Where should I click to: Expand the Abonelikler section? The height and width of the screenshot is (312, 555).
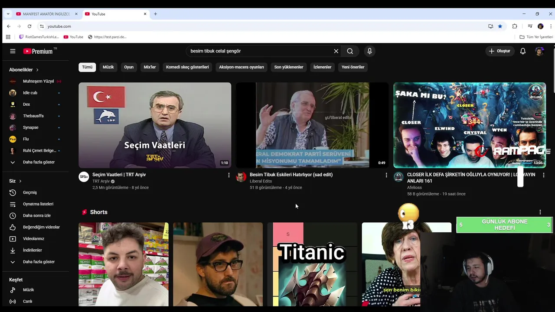pyautogui.click(x=24, y=70)
